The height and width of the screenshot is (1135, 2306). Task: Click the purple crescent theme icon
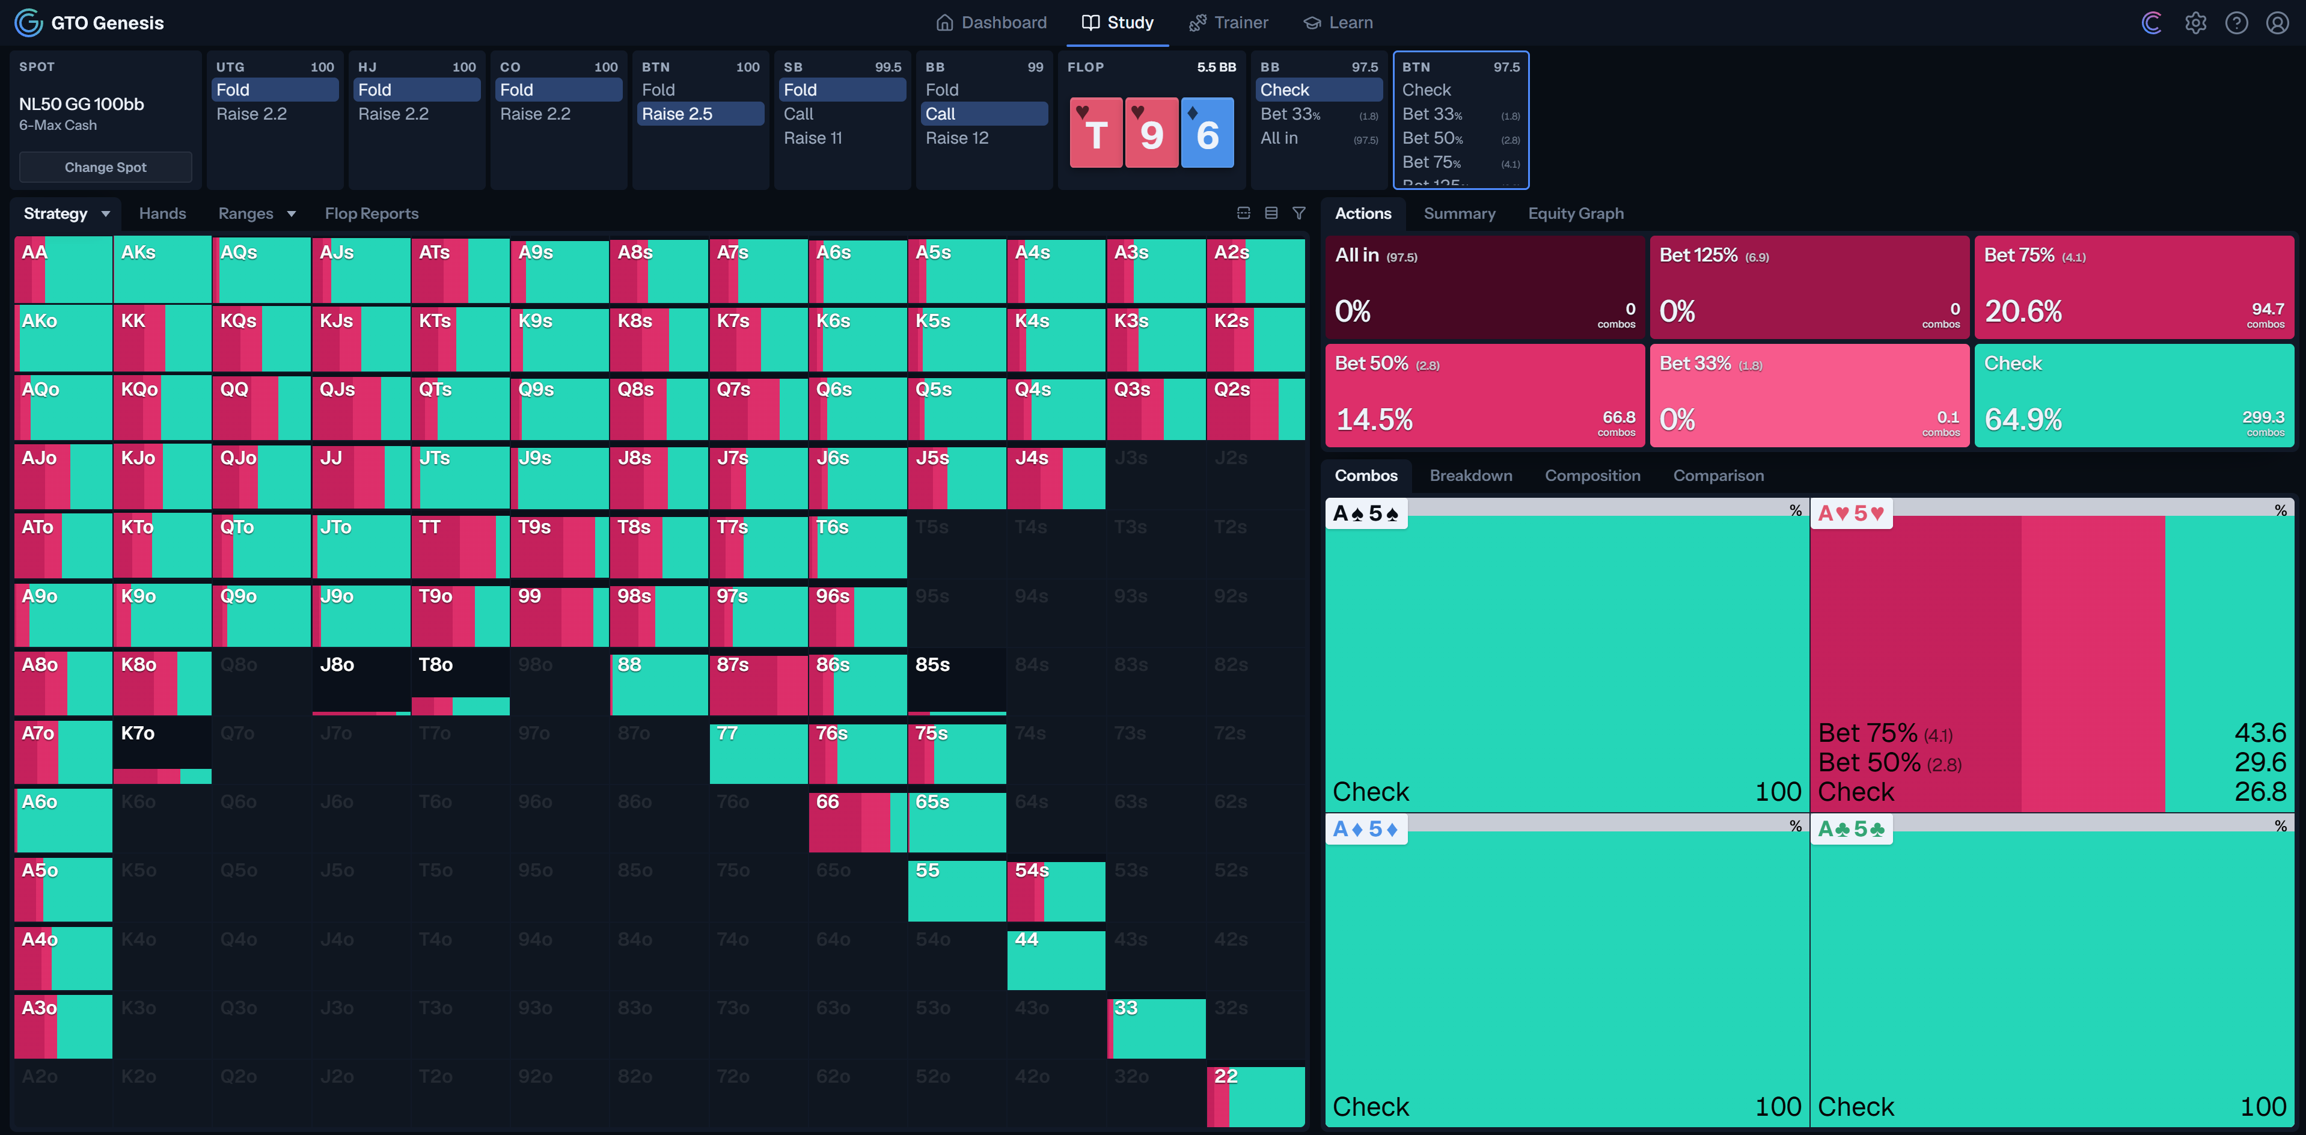coord(2152,22)
